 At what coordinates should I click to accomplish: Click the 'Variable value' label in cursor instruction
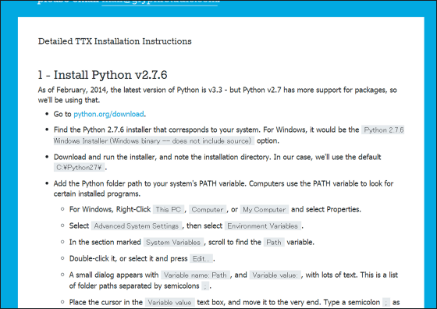tap(170, 303)
